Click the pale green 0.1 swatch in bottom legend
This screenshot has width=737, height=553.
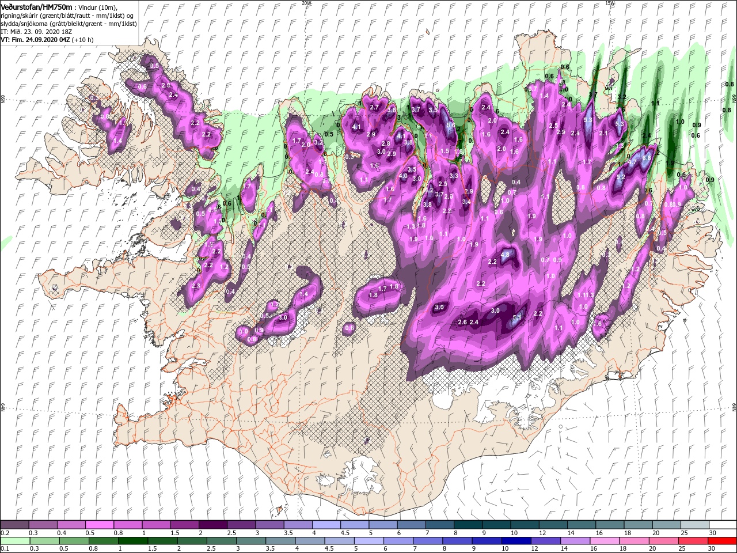(14, 541)
